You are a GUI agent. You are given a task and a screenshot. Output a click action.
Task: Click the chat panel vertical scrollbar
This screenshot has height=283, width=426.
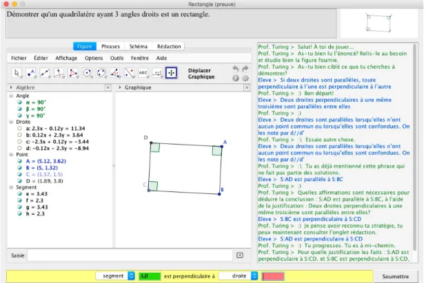tap(414, 147)
